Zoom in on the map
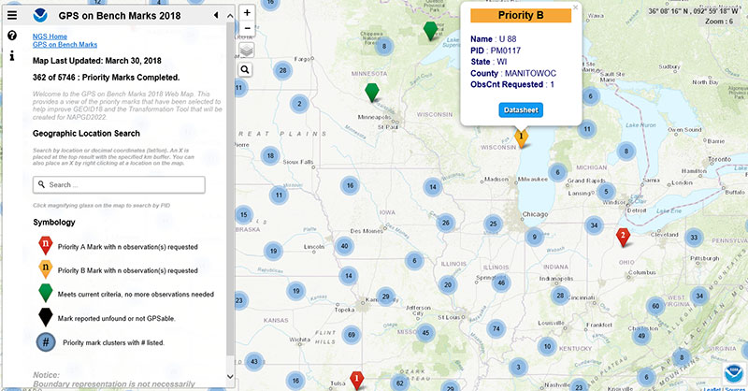This screenshot has height=391, width=748. [246, 14]
